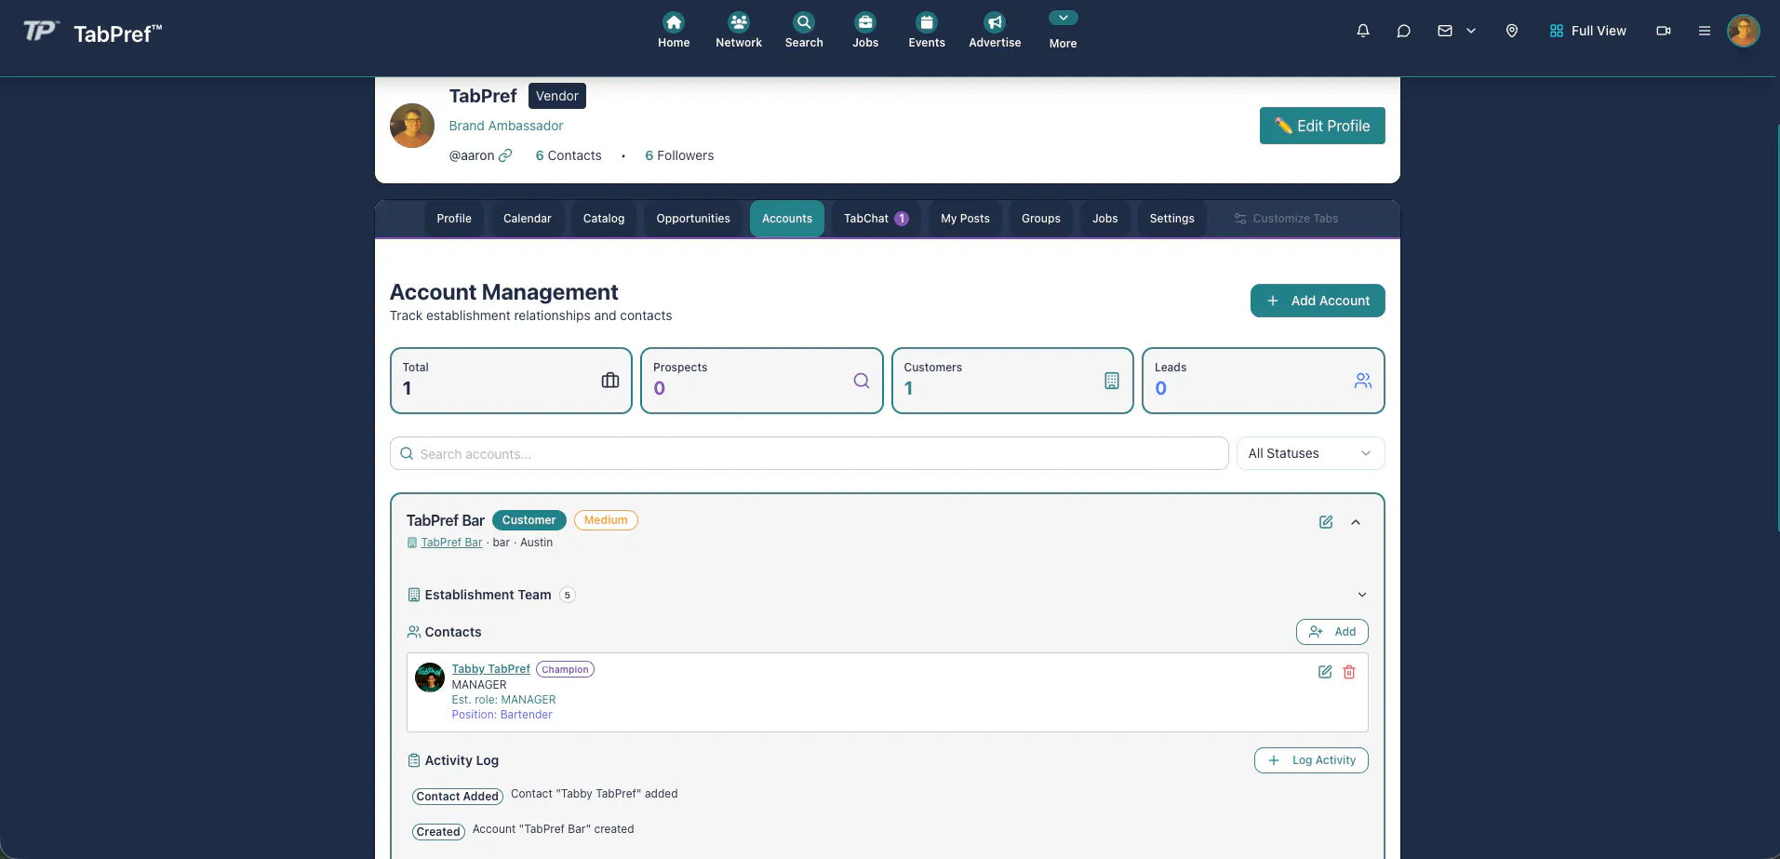1780x859 pixels.
Task: Click the location pin icon
Action: coord(1512,31)
